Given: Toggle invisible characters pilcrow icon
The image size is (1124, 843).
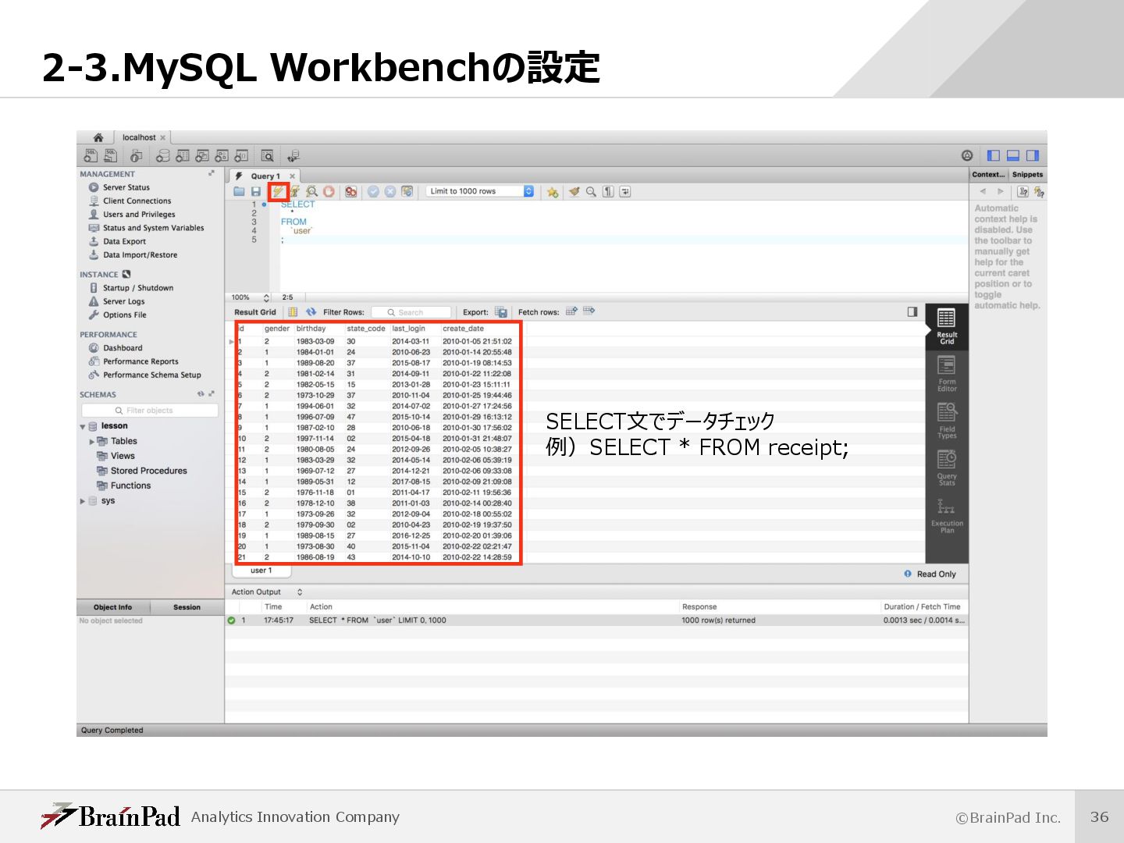Looking at the screenshot, I should (x=608, y=191).
